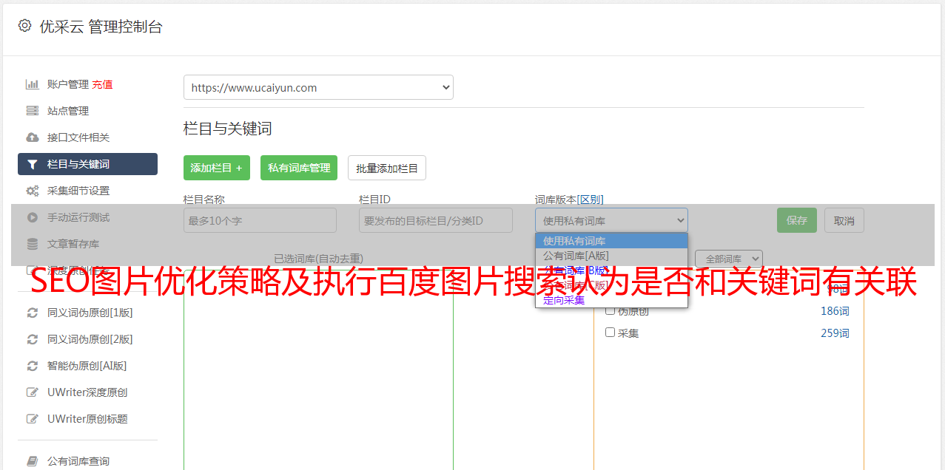This screenshot has height=470, width=945.
Task: Select 栏目与关键词 in the sidebar
Action: point(87,164)
